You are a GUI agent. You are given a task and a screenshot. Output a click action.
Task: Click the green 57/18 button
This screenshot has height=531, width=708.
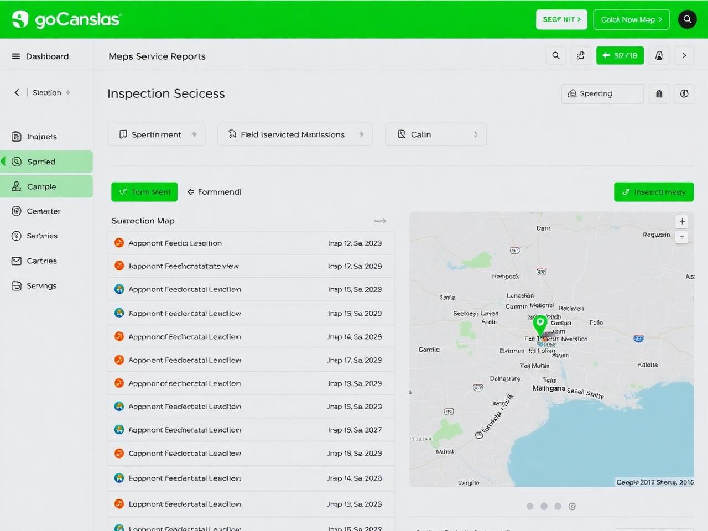point(620,55)
